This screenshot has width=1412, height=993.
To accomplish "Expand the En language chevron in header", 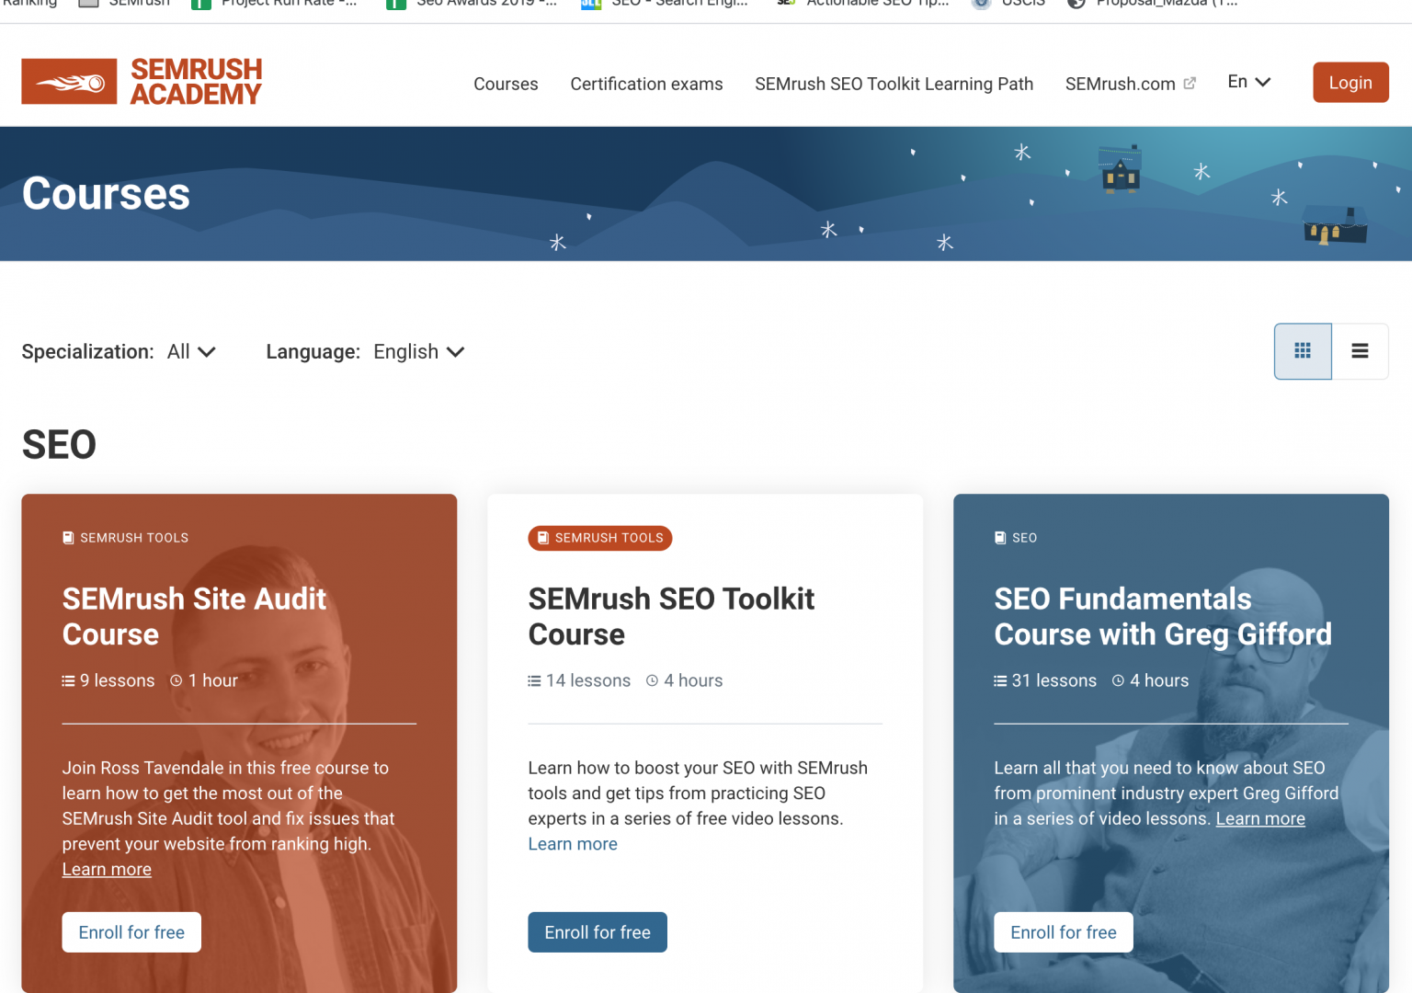I will (1263, 82).
